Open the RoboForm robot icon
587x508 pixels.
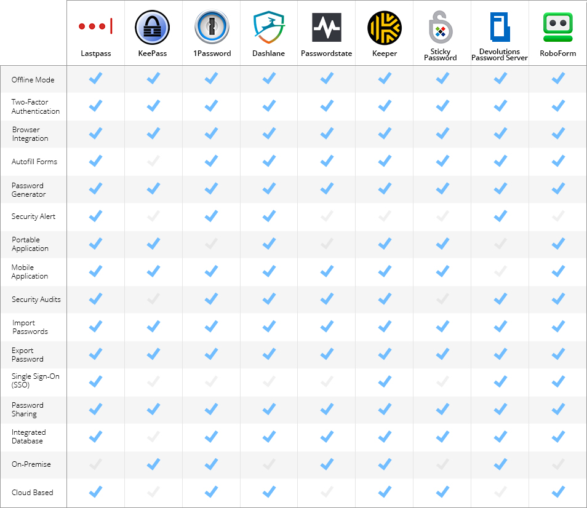pyautogui.click(x=557, y=27)
